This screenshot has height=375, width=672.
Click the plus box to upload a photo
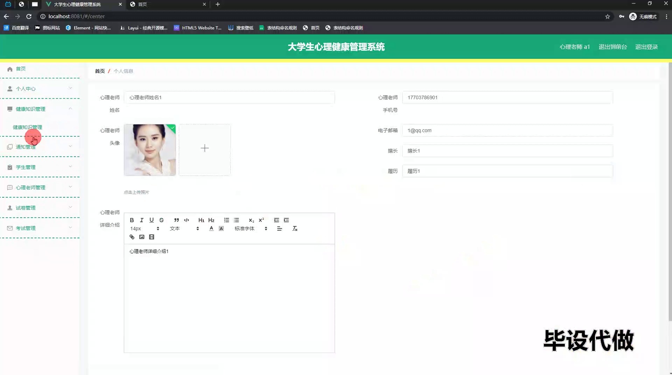205,150
